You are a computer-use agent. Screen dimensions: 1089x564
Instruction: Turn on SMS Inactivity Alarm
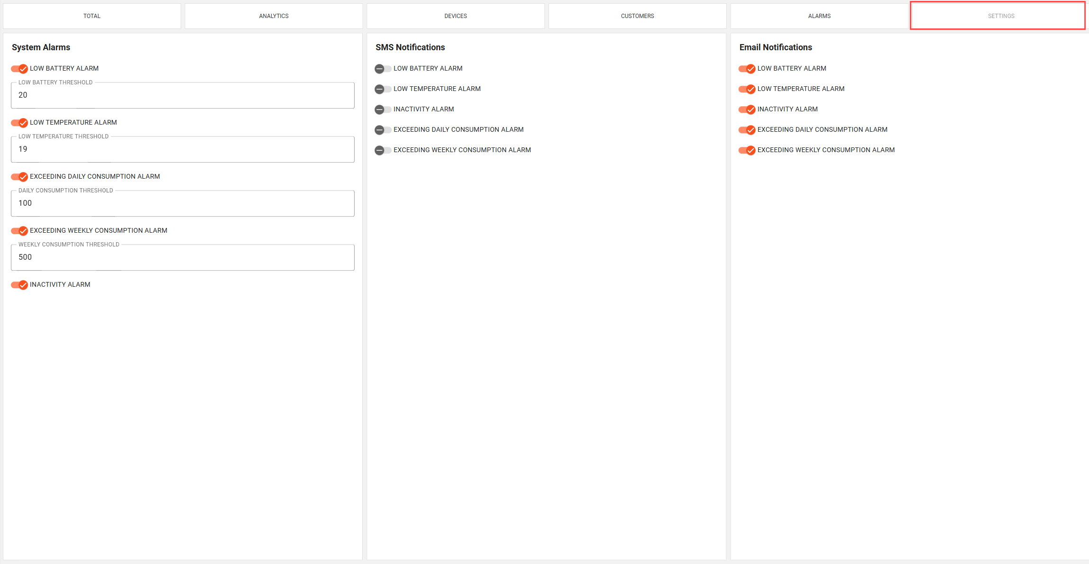tap(383, 109)
